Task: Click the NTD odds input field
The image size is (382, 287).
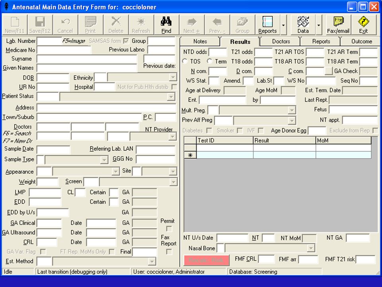Action: 218,52
